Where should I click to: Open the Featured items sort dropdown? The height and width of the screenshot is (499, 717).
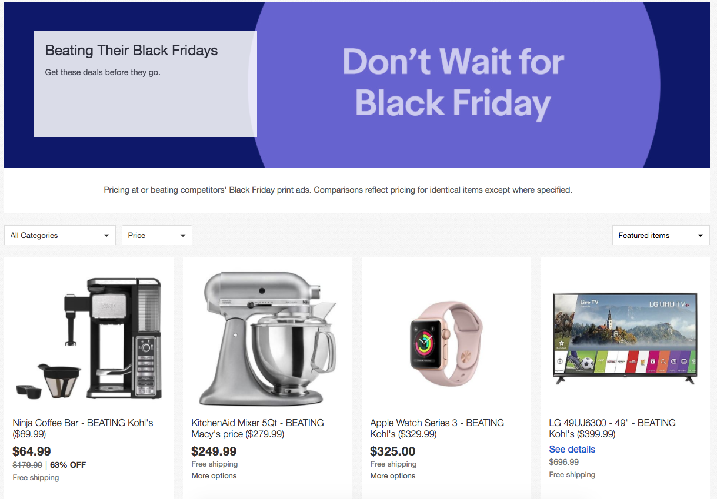pyautogui.click(x=661, y=235)
